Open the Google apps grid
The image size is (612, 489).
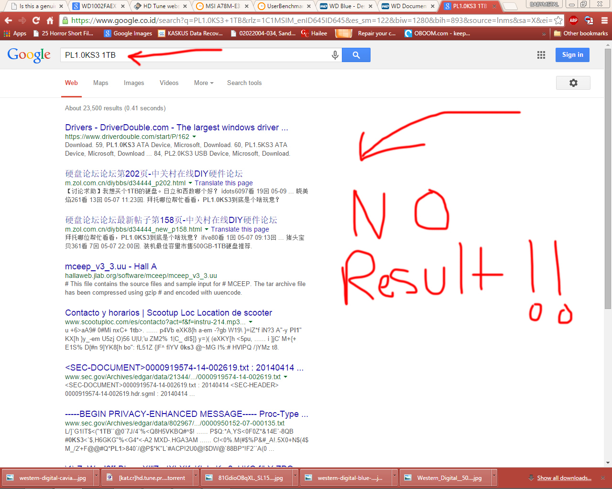pyautogui.click(x=541, y=55)
